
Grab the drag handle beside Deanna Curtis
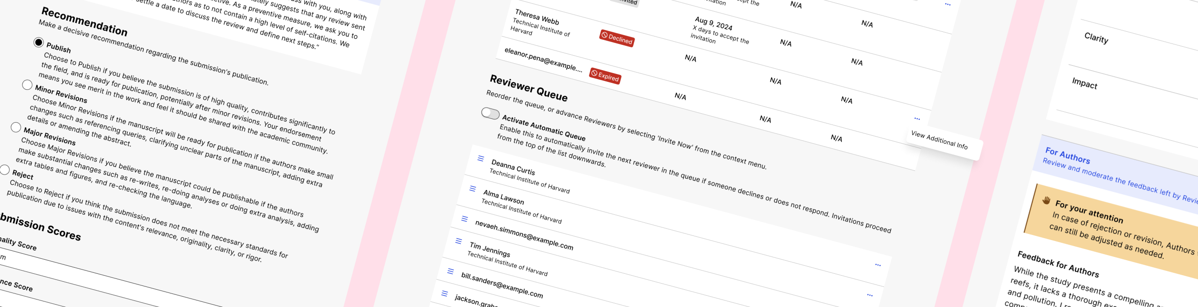click(x=481, y=159)
